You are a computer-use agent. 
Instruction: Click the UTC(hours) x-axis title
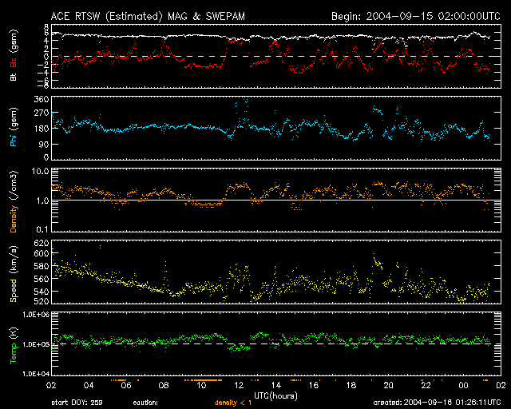click(276, 395)
